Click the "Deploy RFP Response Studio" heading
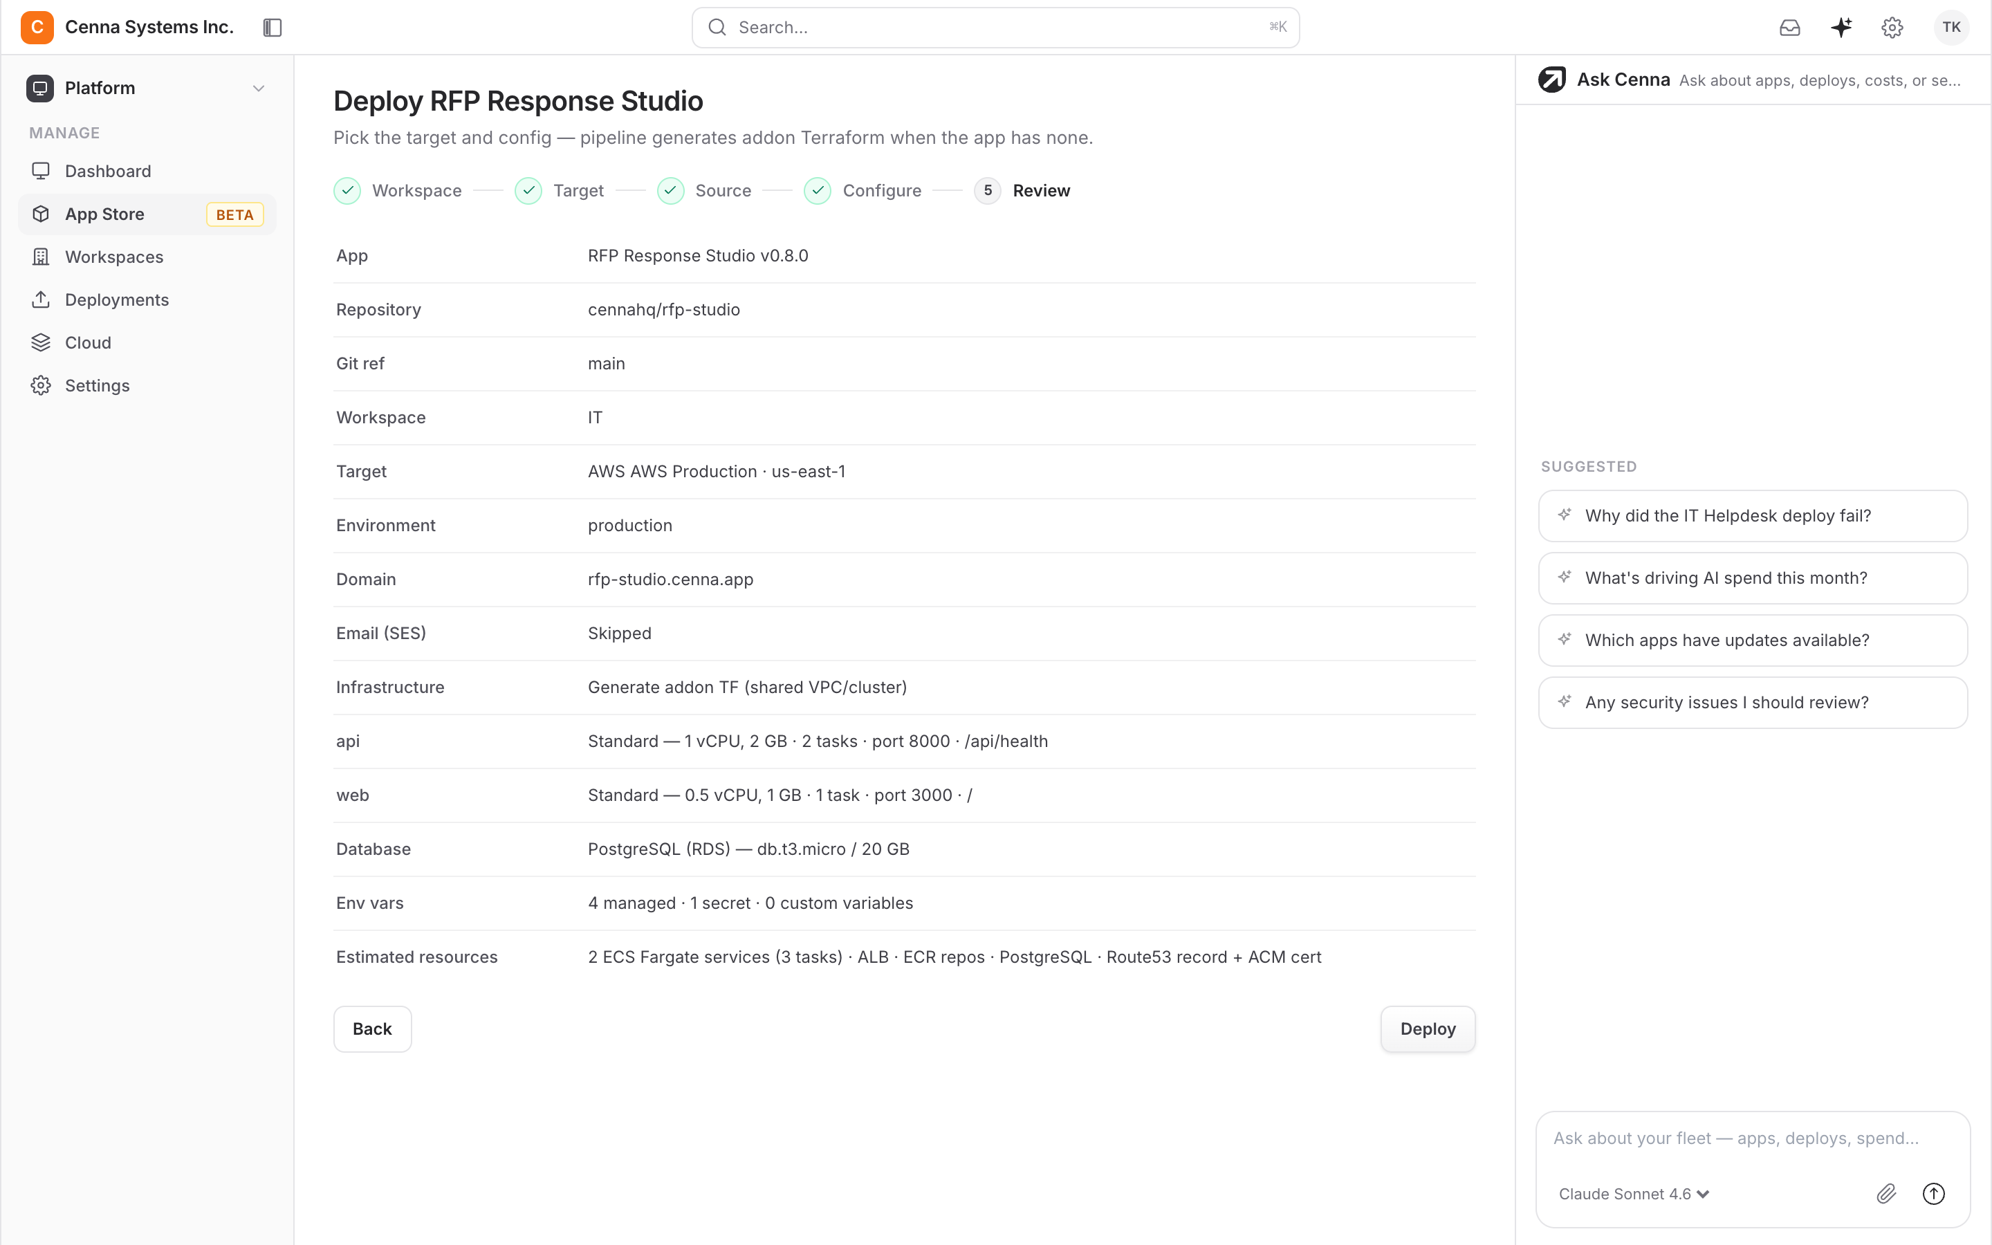1992x1245 pixels. (518, 100)
